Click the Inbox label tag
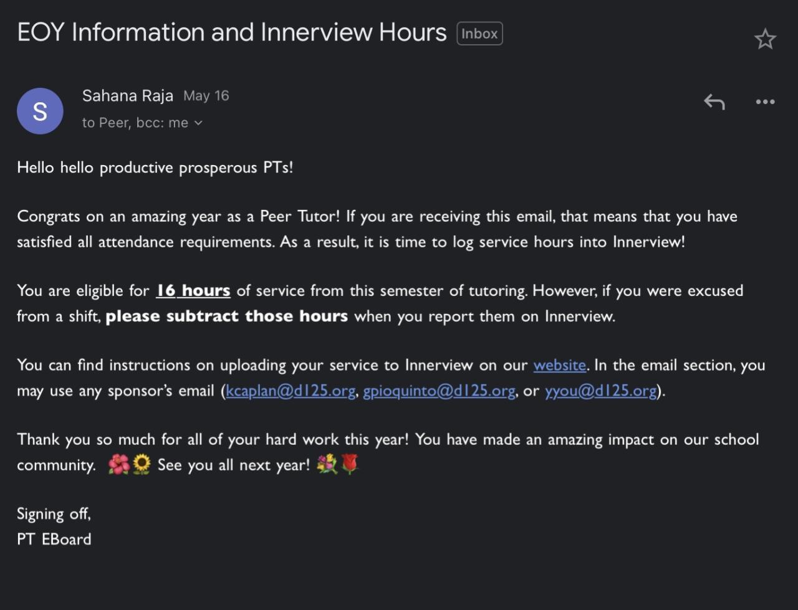The height and width of the screenshot is (610, 798). point(479,34)
